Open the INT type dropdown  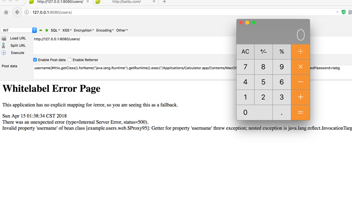click(x=19, y=30)
